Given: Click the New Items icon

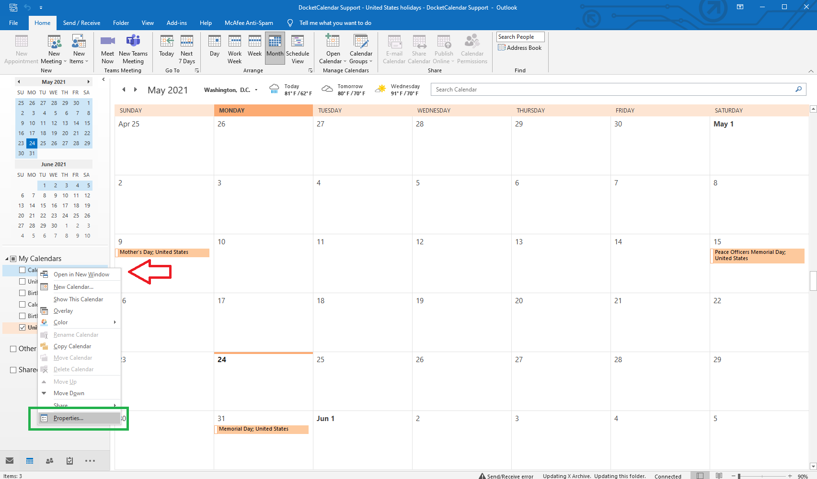Looking at the screenshot, I should pyautogui.click(x=79, y=42).
